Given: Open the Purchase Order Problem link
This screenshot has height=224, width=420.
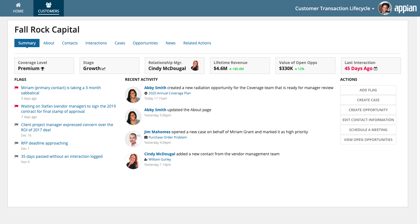Looking at the screenshot, I should (168, 137).
